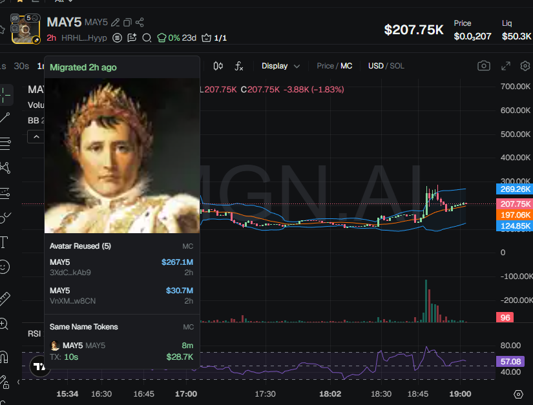533x405 pixels.
Task: Switch chart to Price mode
Action: pos(326,66)
